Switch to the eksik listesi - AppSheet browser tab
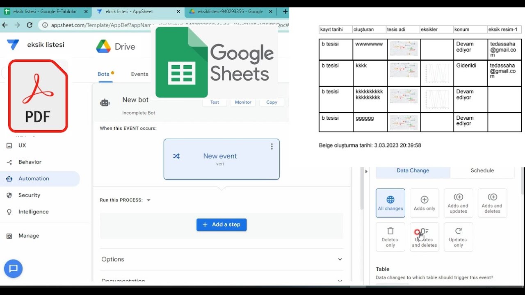Screen dimensions: 525x295 (x=138, y=12)
